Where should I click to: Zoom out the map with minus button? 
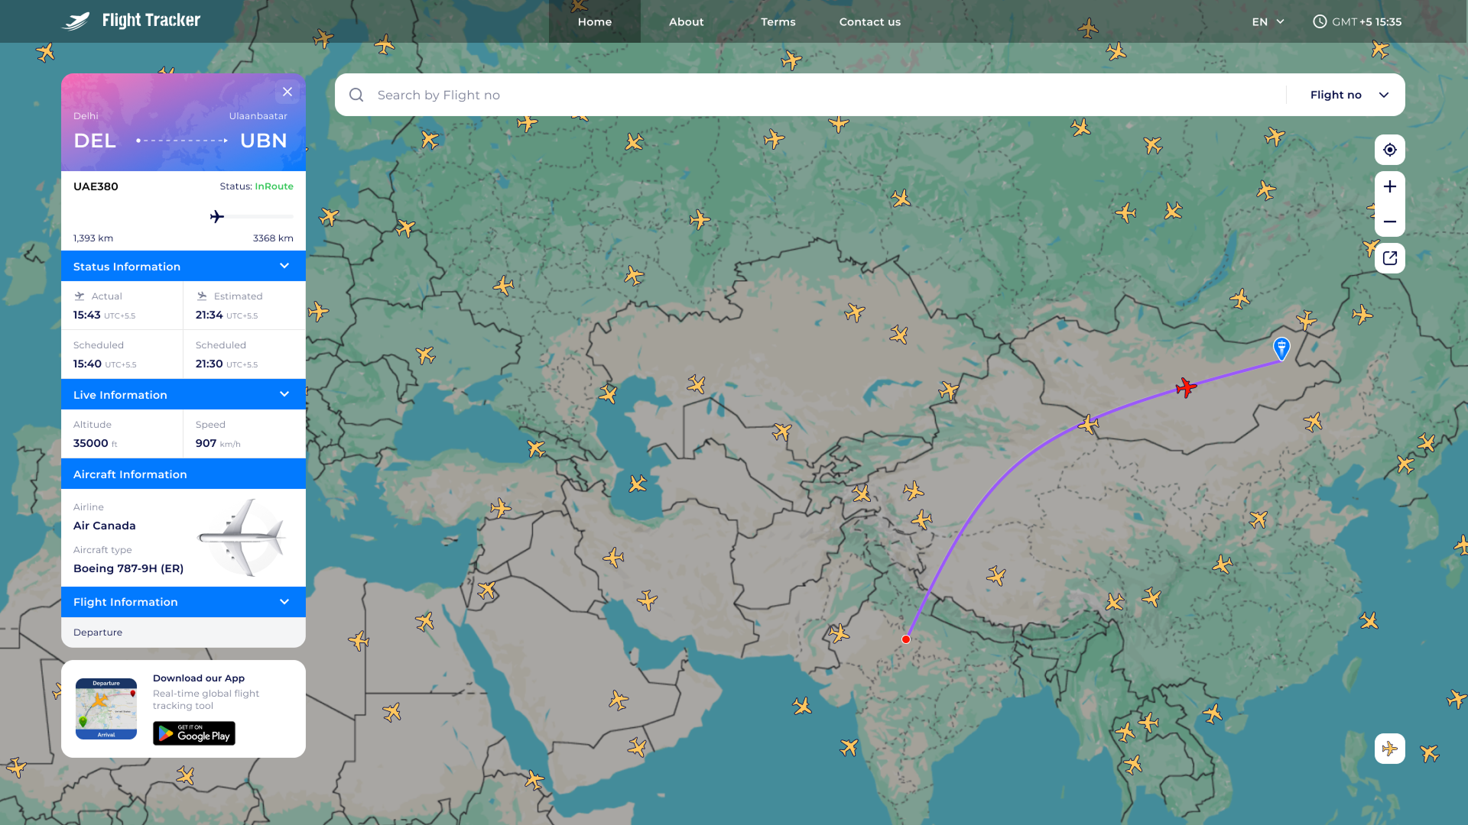click(x=1389, y=222)
